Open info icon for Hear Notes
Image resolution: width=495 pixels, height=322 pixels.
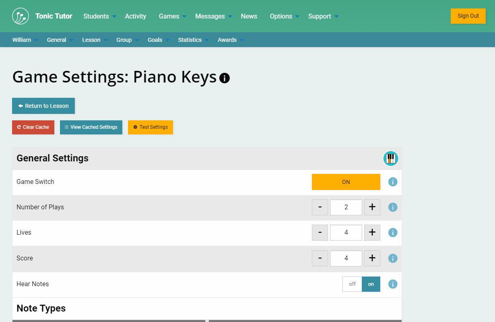[x=393, y=284]
